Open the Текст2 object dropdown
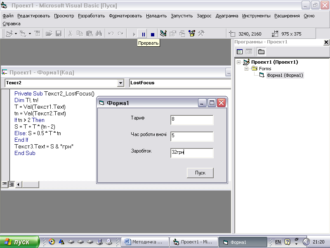 (120, 83)
